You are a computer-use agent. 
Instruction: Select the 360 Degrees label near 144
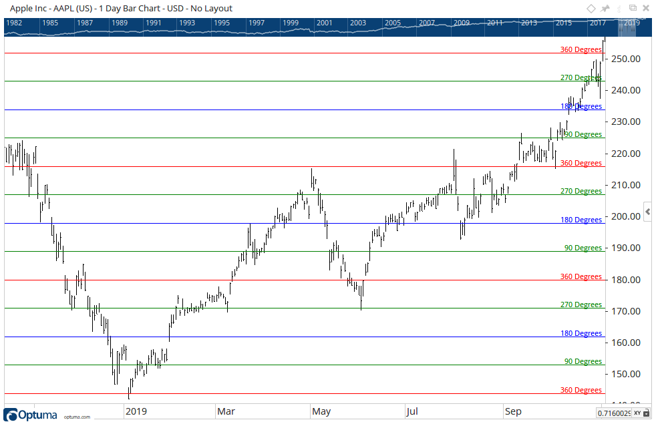point(581,390)
